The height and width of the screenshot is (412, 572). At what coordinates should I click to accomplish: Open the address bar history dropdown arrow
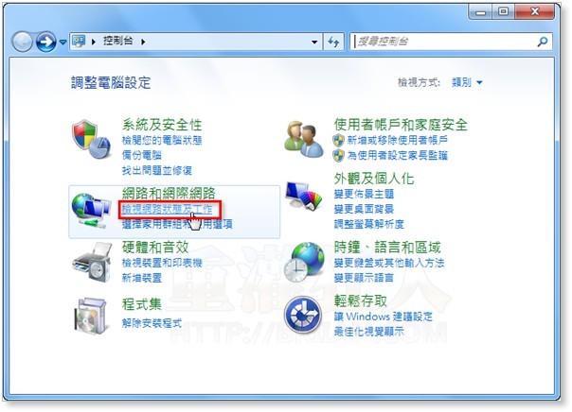pyautogui.click(x=314, y=43)
